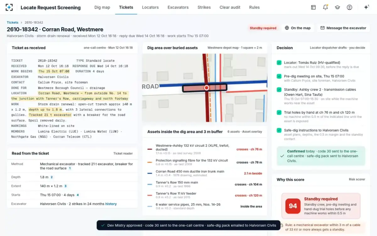Click highlighted 'Tracked 21 t excavator' text
The height and width of the screenshot is (236, 377).
[50, 115]
